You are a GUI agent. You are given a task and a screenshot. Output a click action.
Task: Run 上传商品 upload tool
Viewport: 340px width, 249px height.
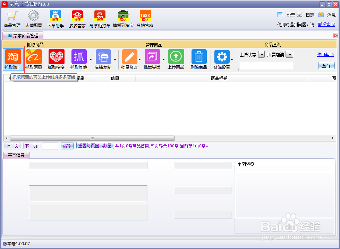[x=176, y=59]
